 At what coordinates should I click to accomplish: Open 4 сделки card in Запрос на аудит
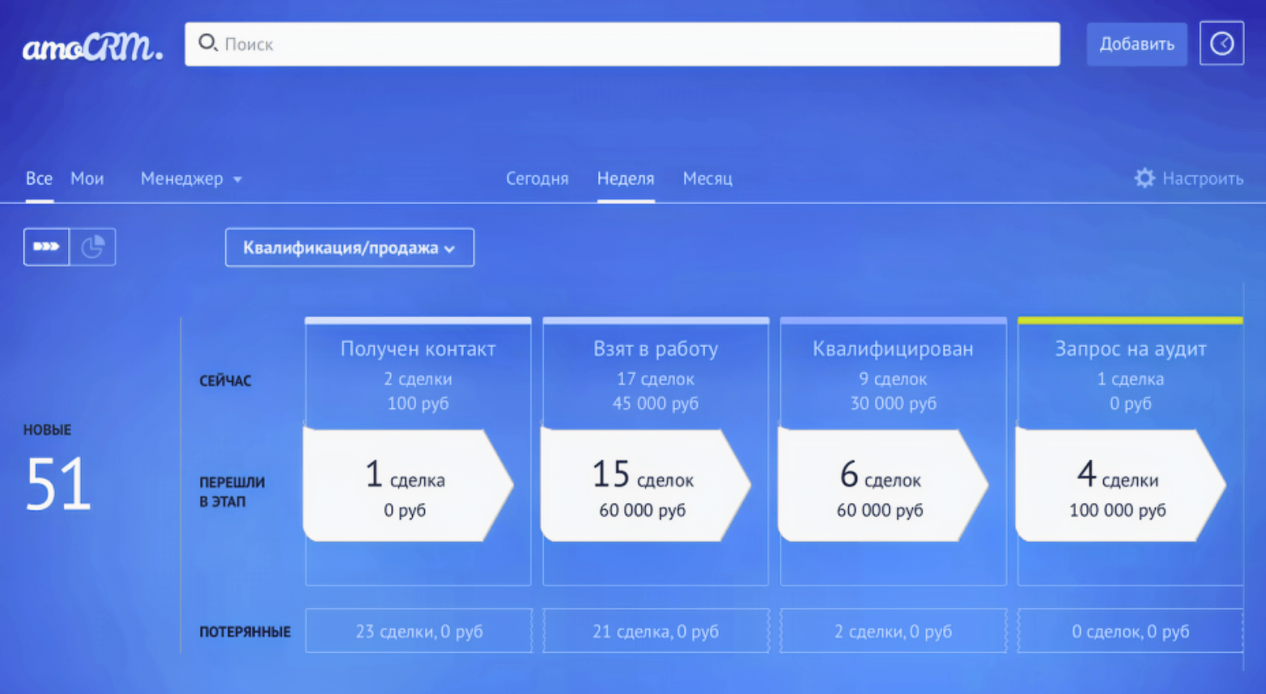click(1117, 485)
